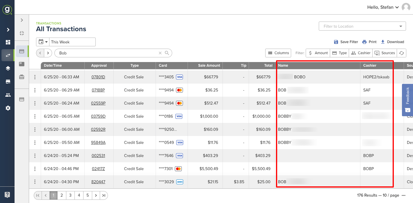
Task: Refresh results using the circular arrows icon
Action: [x=402, y=53]
